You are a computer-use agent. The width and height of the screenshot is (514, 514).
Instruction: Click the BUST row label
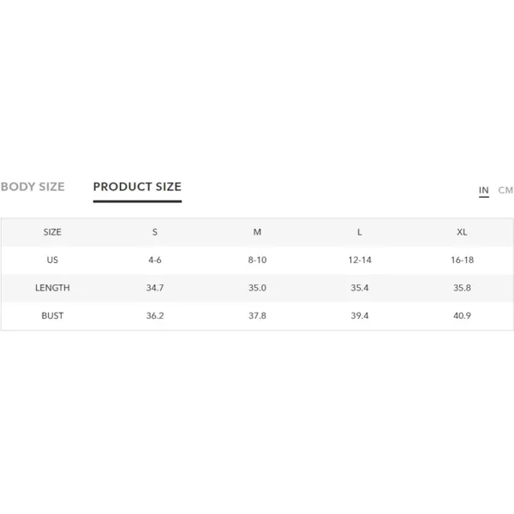pos(52,315)
